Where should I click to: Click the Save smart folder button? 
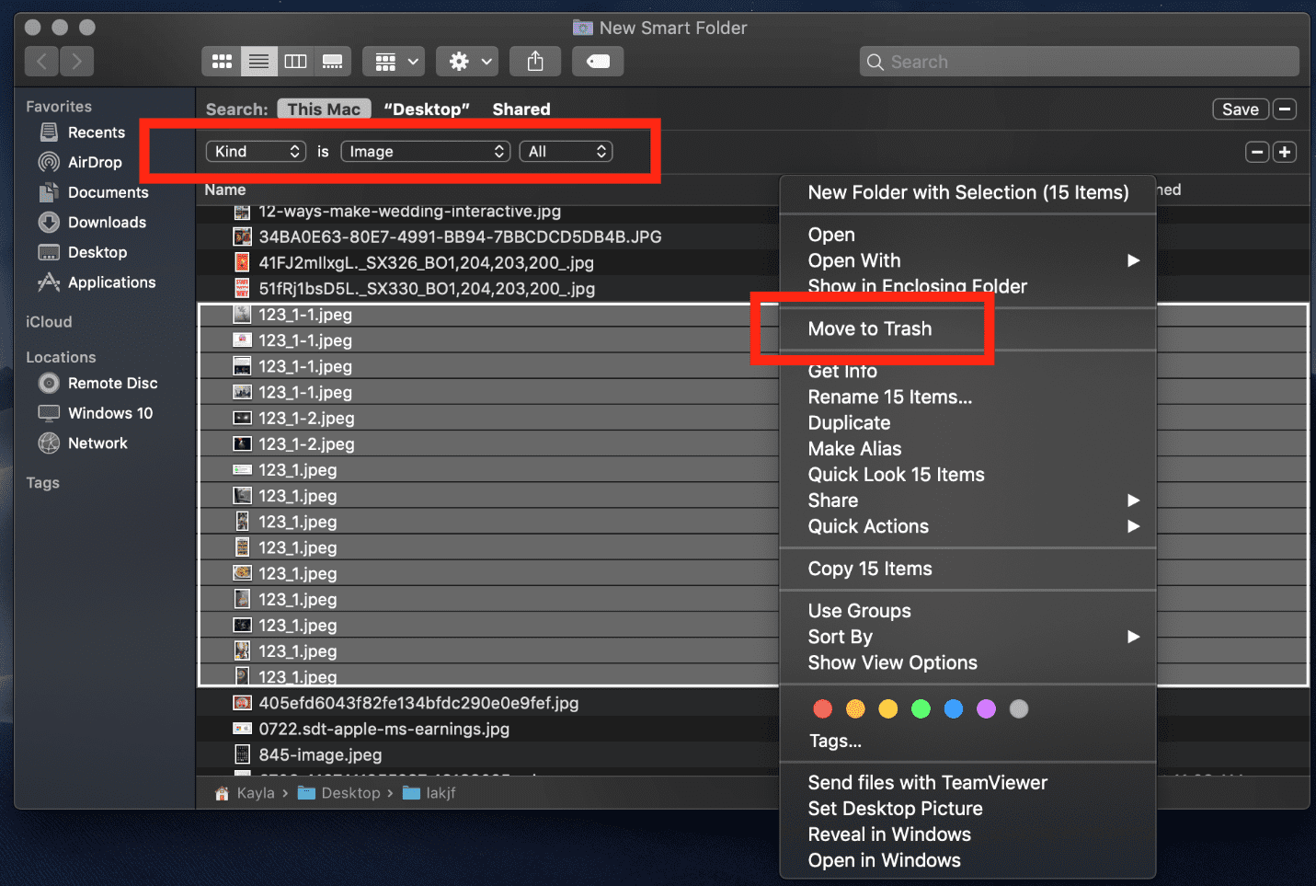coord(1240,109)
